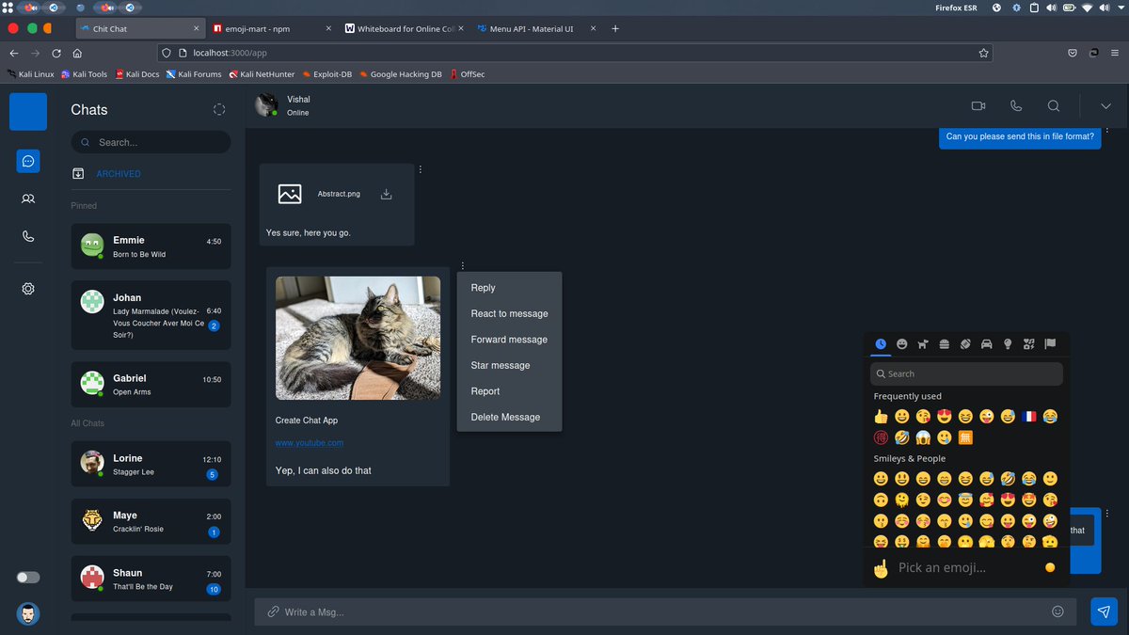Open options menu on the Abstract.png message
The height and width of the screenshot is (635, 1129).
pos(420,168)
